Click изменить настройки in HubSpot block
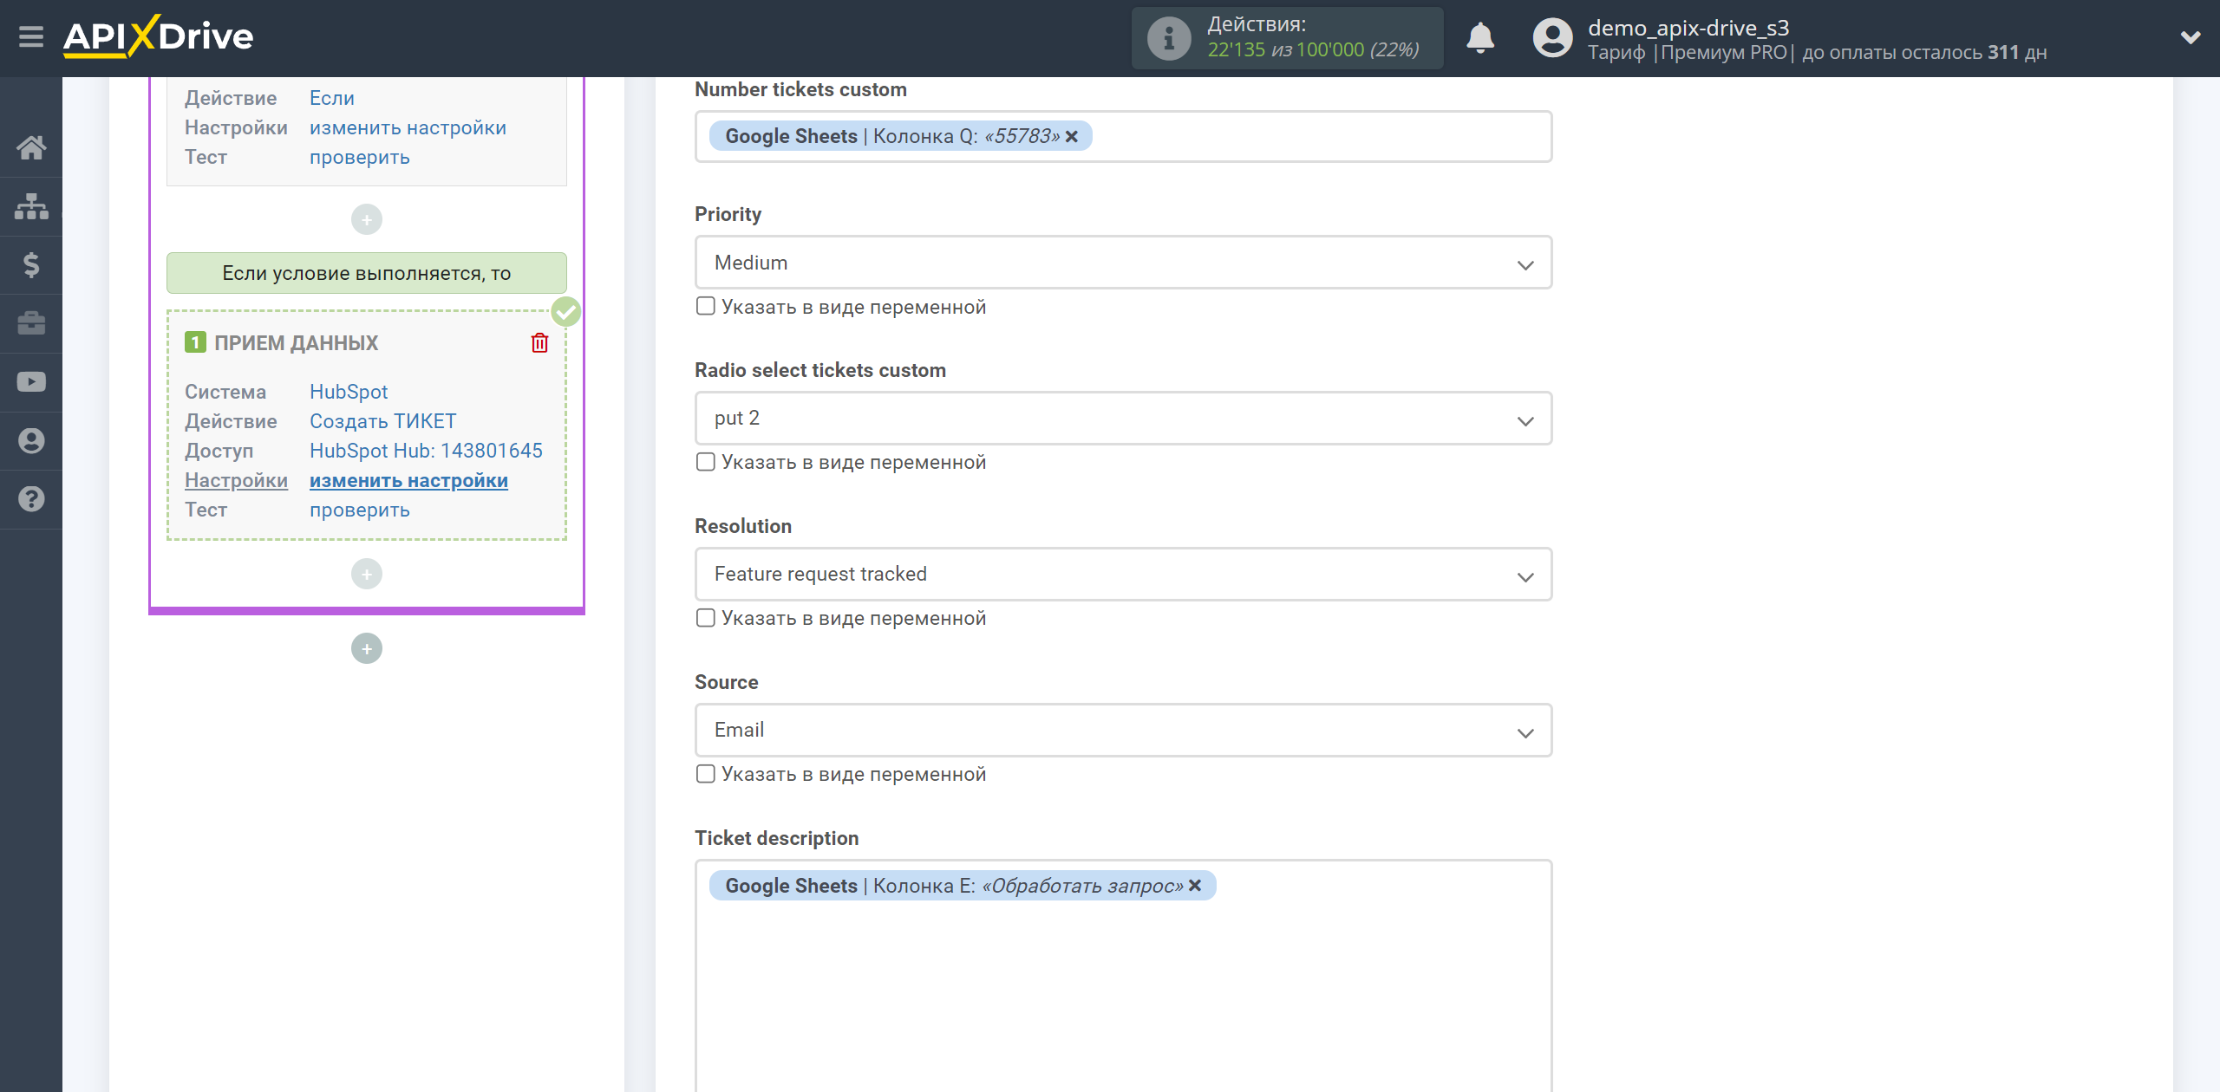2220x1092 pixels. [x=408, y=480]
